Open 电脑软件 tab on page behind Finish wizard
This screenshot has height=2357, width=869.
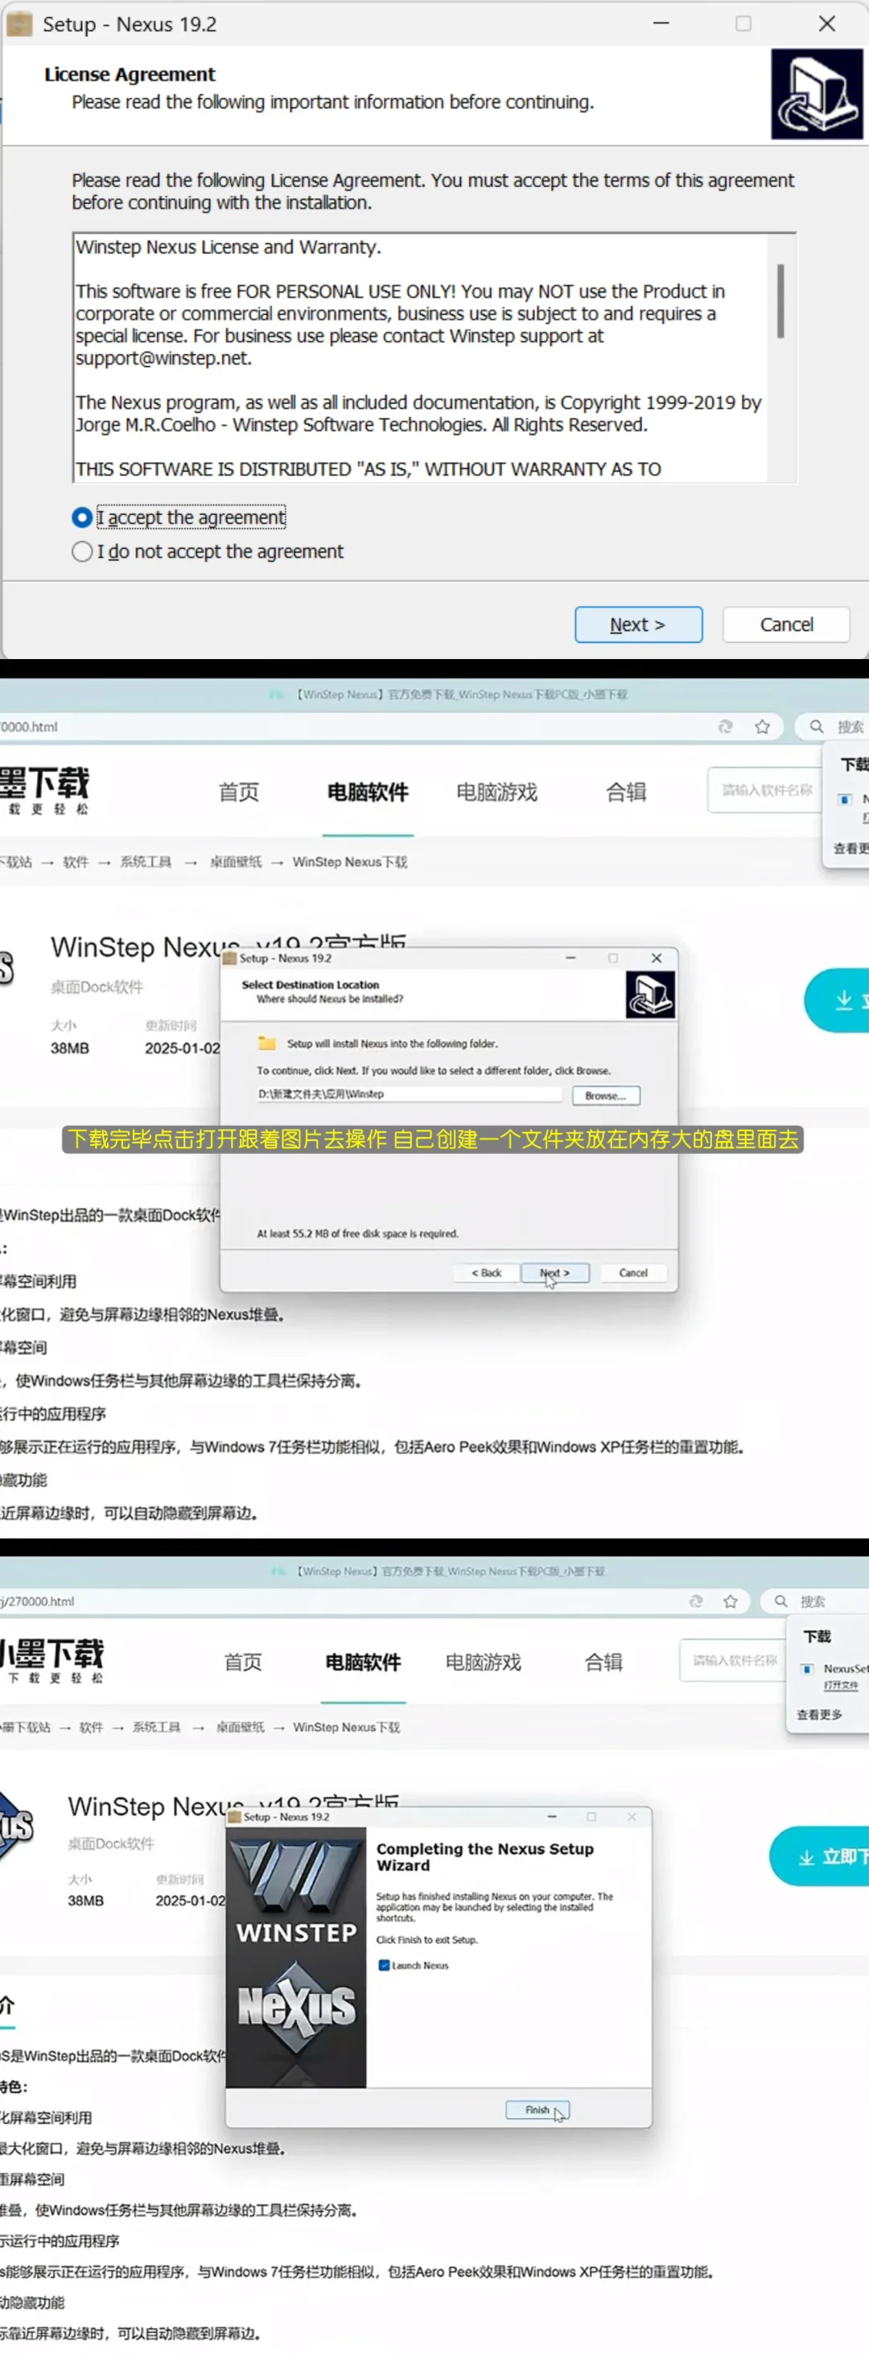pos(363,1662)
